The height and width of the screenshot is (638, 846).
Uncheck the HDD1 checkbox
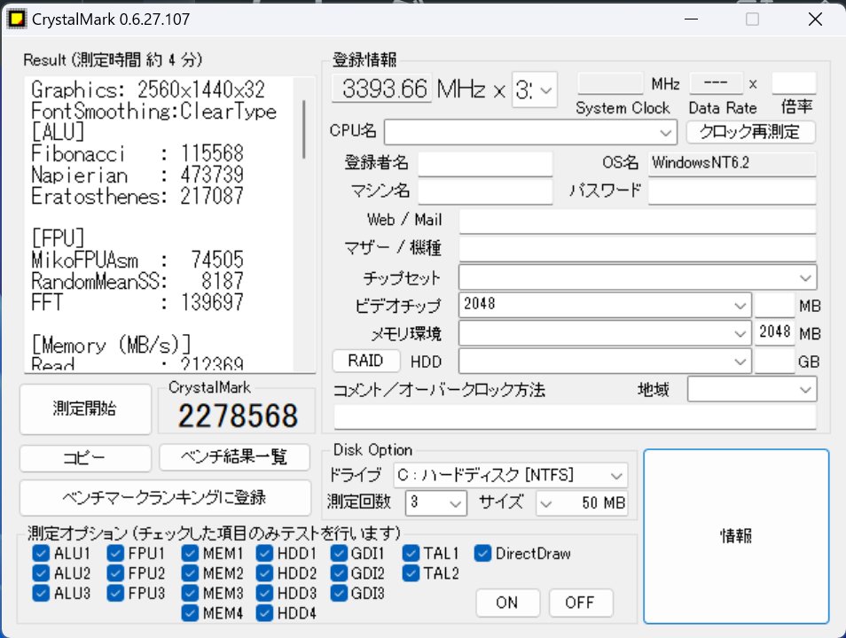(x=264, y=553)
